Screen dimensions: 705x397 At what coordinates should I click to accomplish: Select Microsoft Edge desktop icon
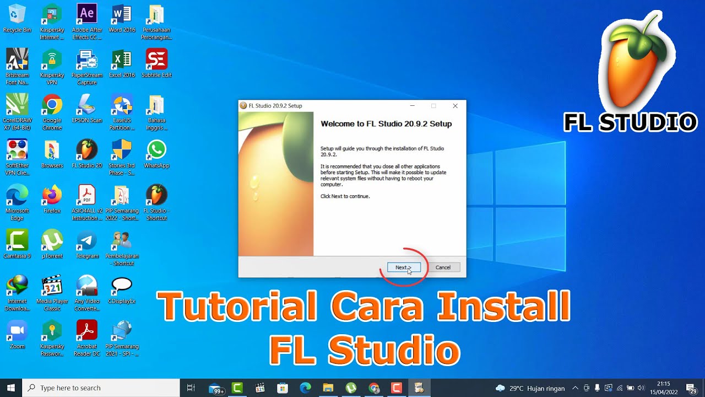click(17, 203)
